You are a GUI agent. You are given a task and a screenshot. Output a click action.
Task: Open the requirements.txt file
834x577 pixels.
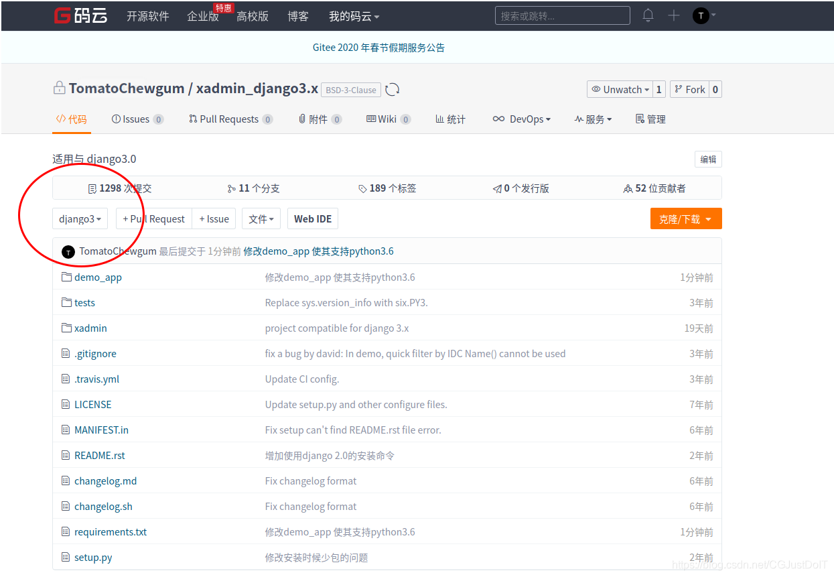click(x=111, y=531)
